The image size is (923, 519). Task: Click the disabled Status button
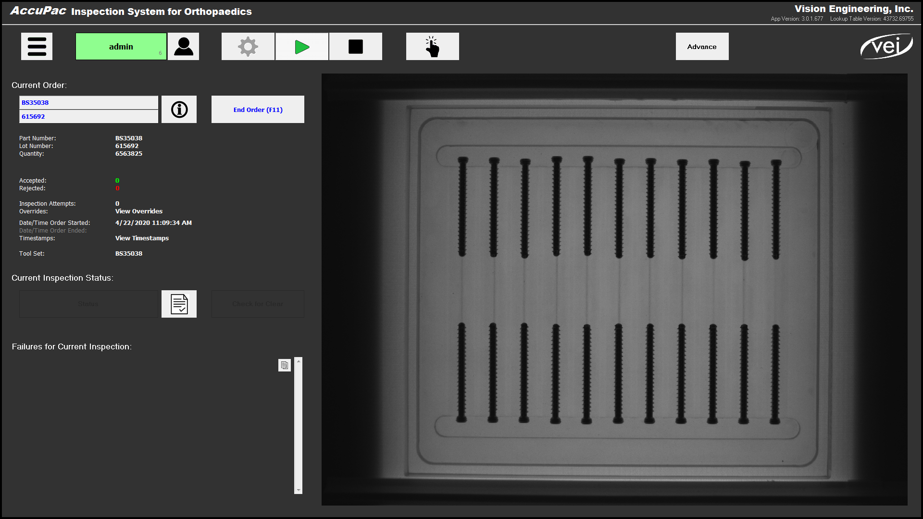pyautogui.click(x=88, y=304)
